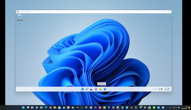Open the host clock showing 5:57

coord(184,108)
